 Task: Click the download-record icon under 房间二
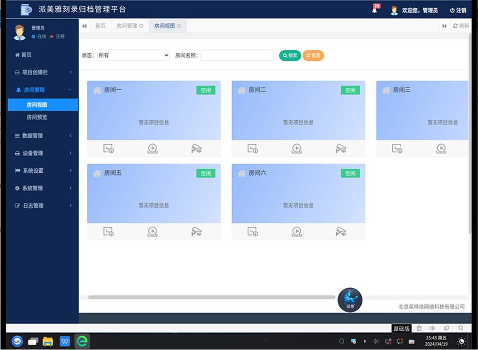coord(252,148)
